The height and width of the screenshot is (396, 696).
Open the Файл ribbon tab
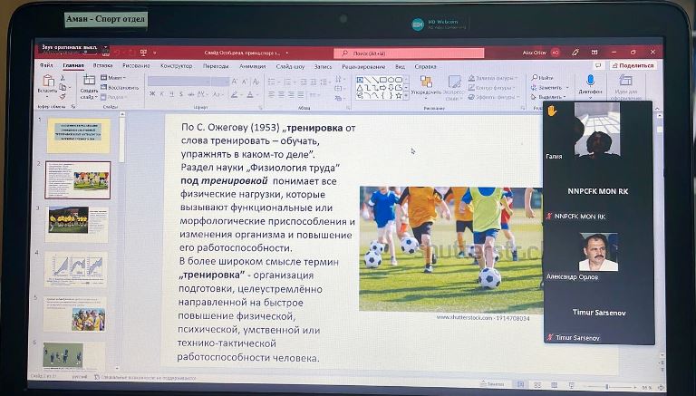click(46, 65)
